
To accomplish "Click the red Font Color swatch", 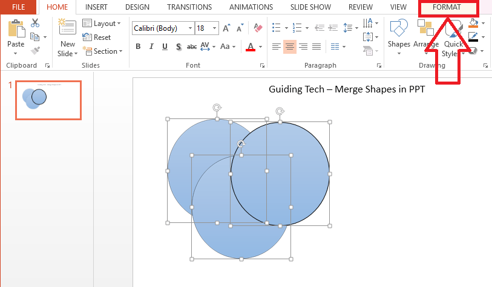I will click(x=251, y=47).
